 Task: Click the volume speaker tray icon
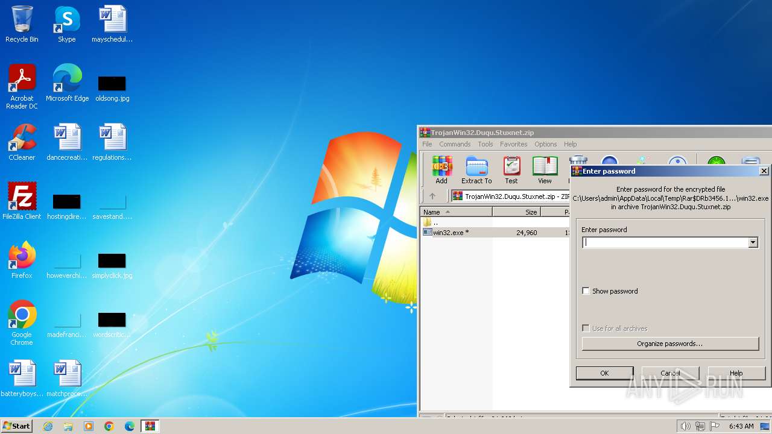point(685,426)
